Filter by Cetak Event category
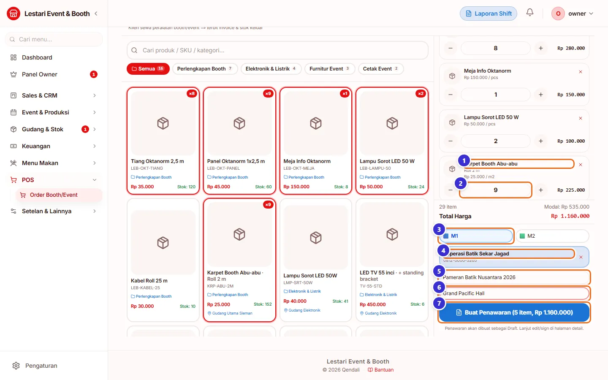This screenshot has width=608, height=380. pos(381,69)
